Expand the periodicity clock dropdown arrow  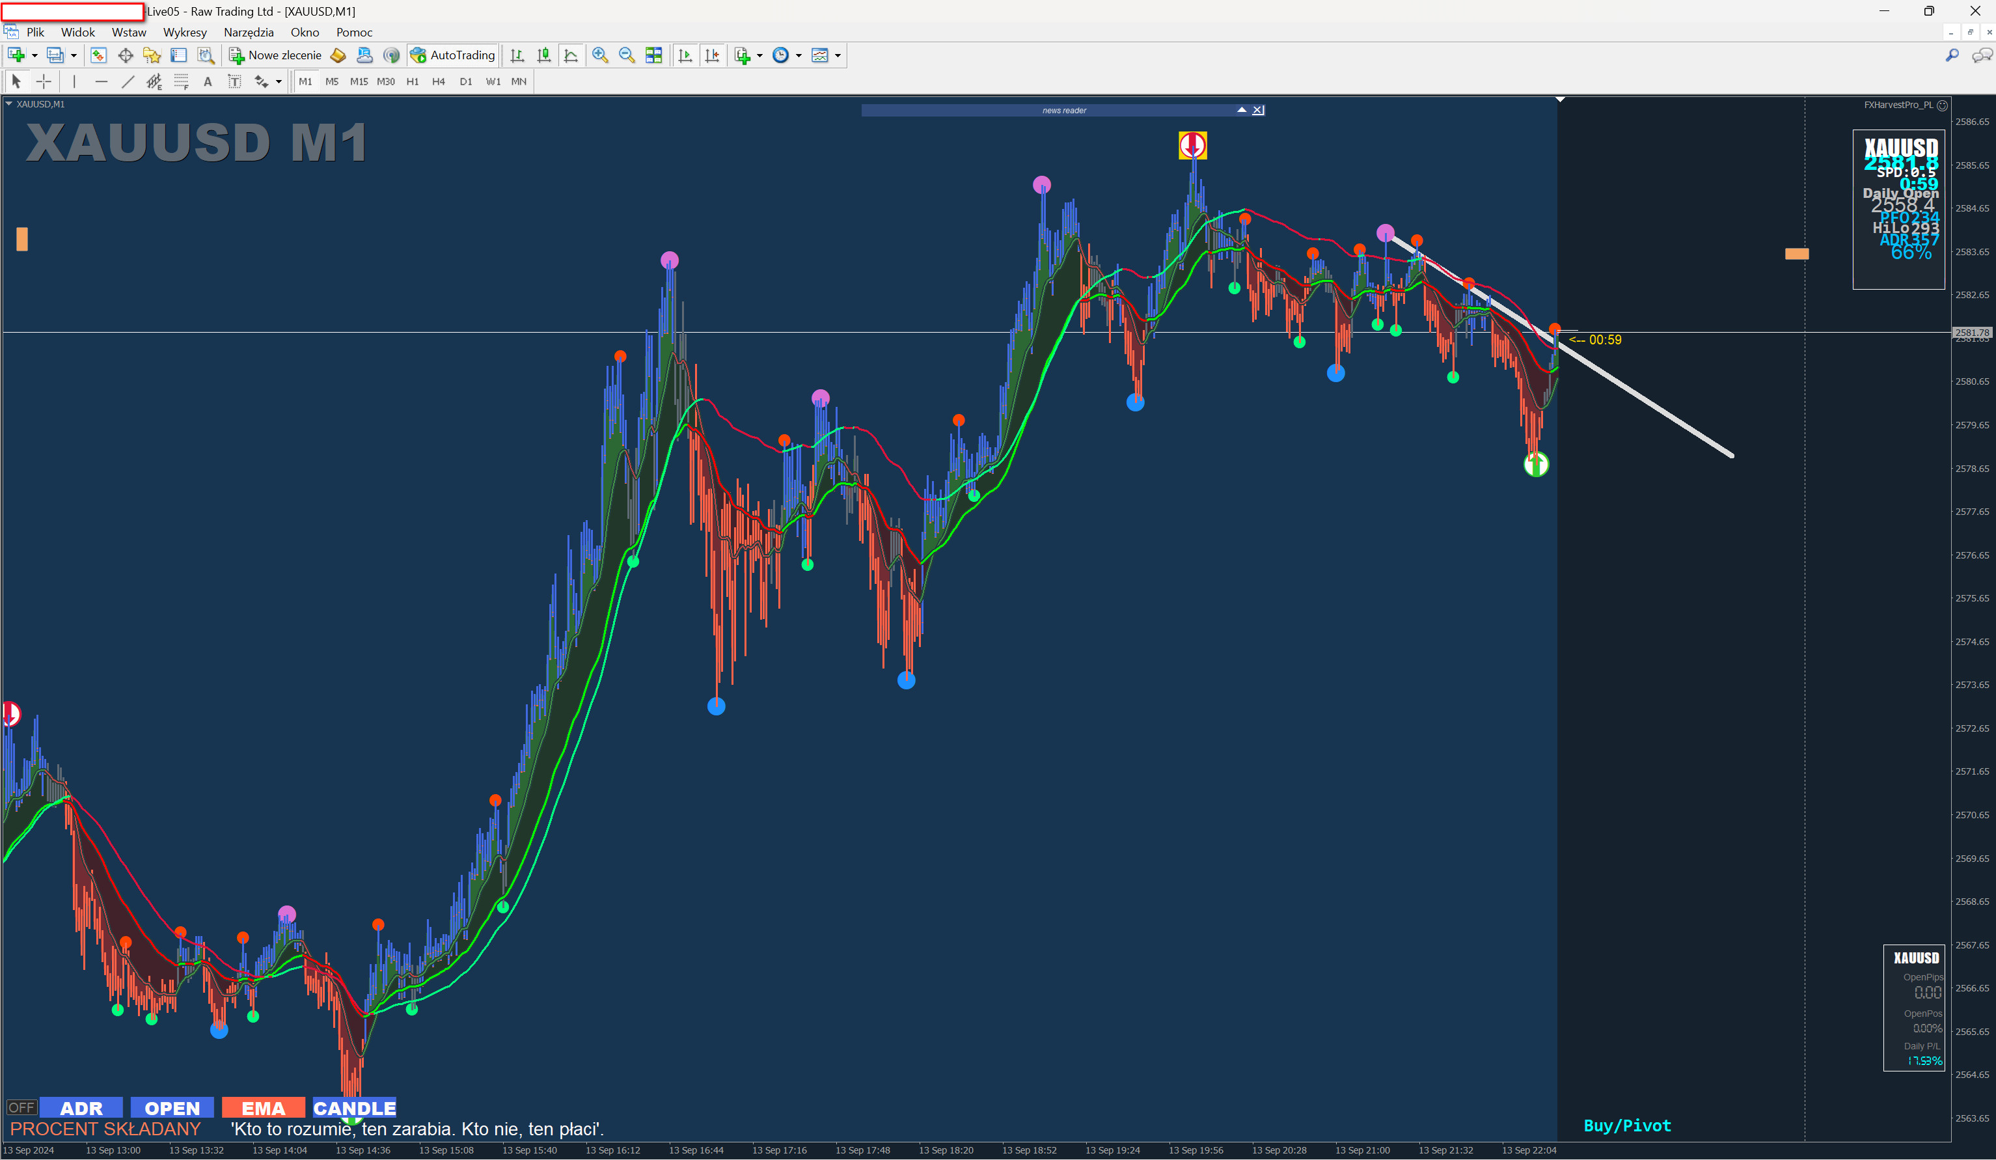point(799,55)
